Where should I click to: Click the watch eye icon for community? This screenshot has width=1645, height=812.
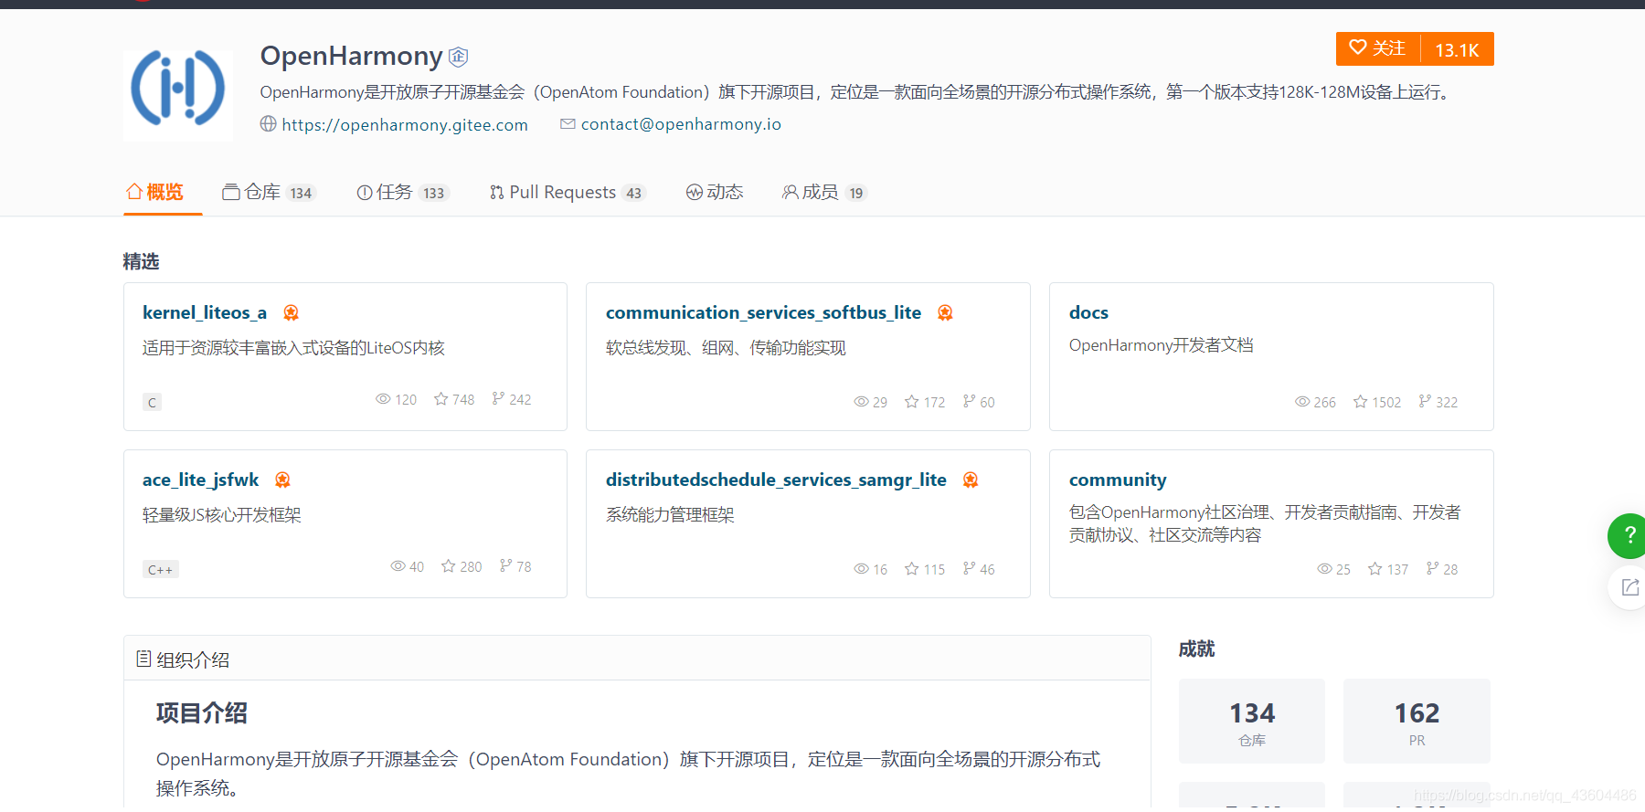tap(1324, 569)
